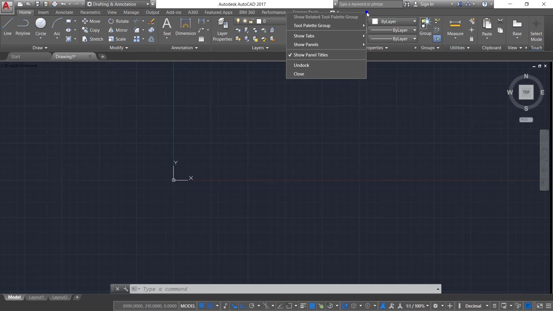553x311 pixels.
Task: Toggle Ortho mode in status bar
Action: click(x=243, y=306)
